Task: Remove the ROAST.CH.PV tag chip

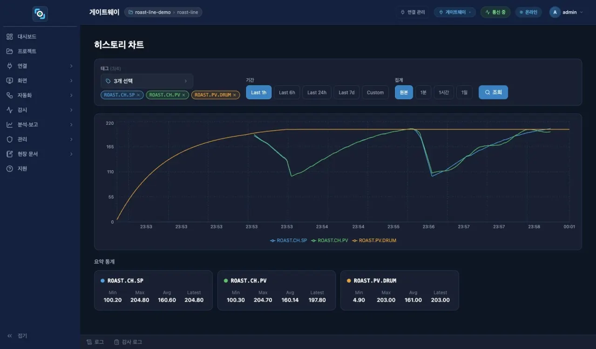Action: (183, 95)
